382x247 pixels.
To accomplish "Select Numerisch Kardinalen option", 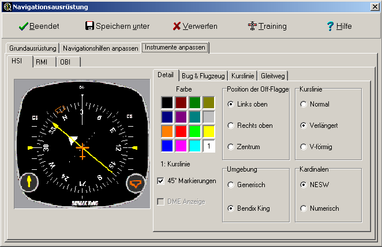I will click(x=320, y=208).
